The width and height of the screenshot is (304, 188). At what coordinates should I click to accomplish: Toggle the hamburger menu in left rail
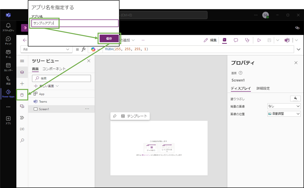tap(22, 61)
